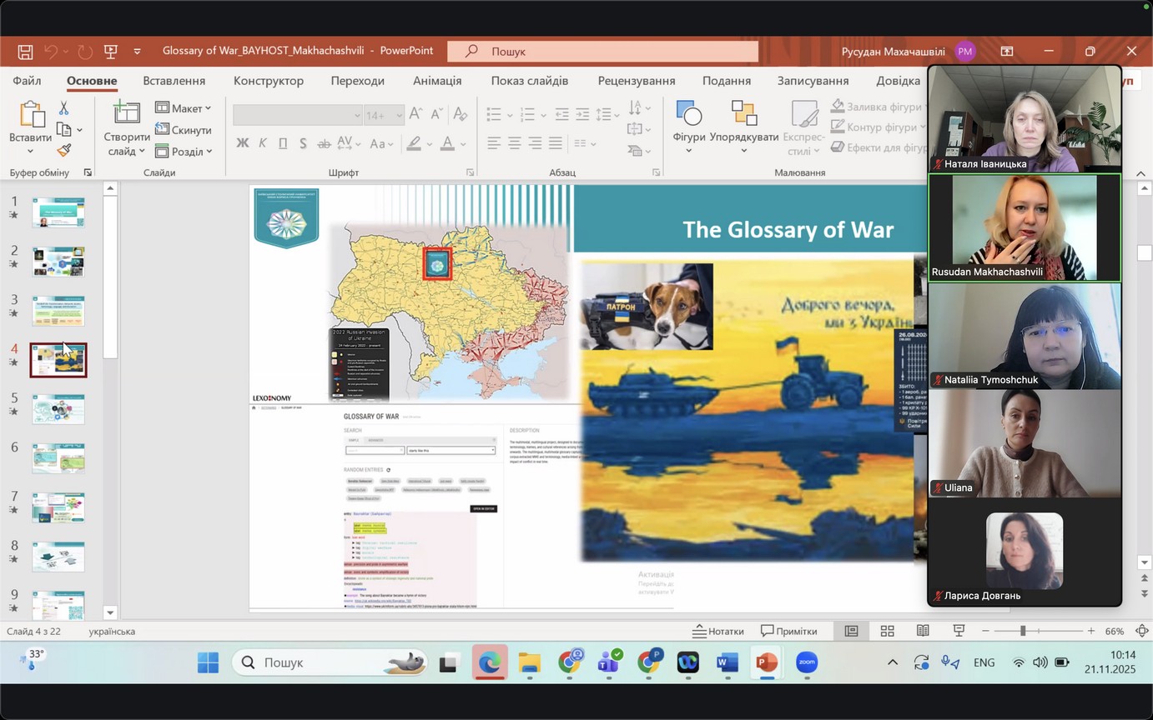This screenshot has height=720, width=1153.
Task: Open Reading view from the status bar
Action: 923,631
